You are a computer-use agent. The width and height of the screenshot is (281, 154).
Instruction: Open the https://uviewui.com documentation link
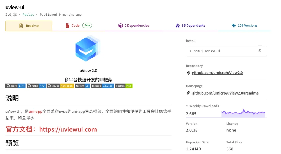point(68,129)
